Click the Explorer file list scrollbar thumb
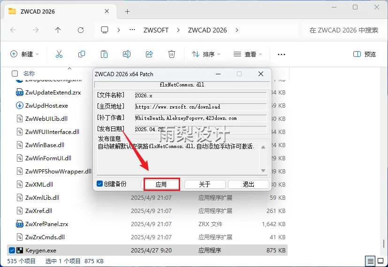 pos(384,243)
